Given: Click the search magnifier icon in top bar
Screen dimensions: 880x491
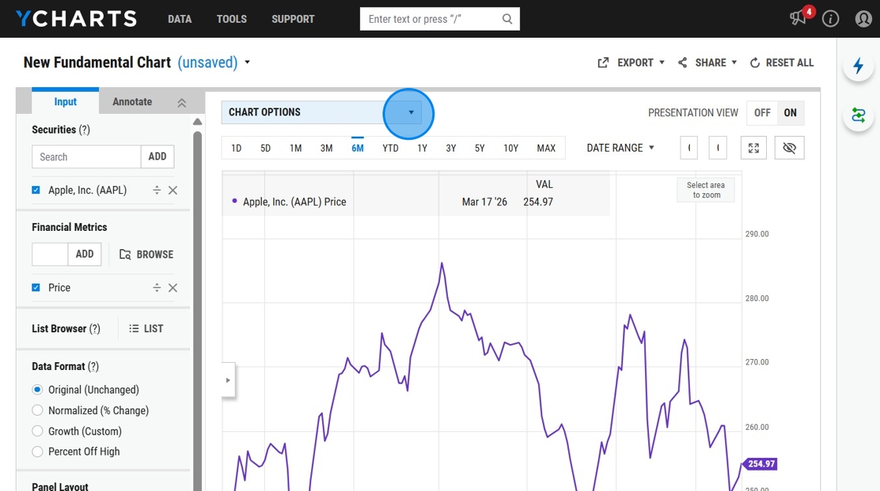Looking at the screenshot, I should [507, 19].
